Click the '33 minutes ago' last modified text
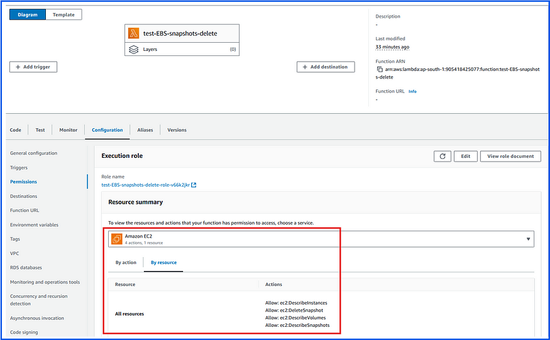This screenshot has height=340, width=550. 392,47
